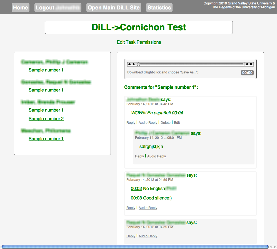This screenshot has height=249, width=277.
Task: Jump to timestamp 00:04 in the WOW comment
Action: [x=177, y=113]
